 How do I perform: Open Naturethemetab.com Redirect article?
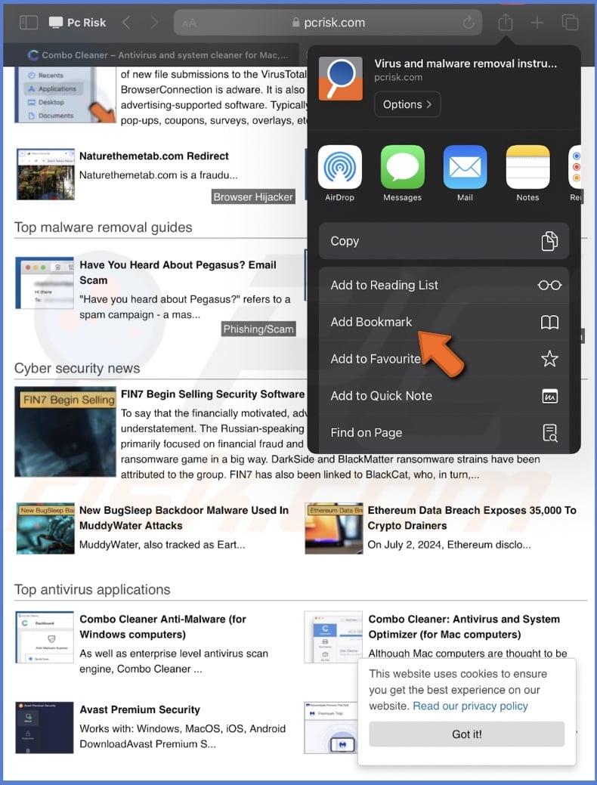(153, 156)
